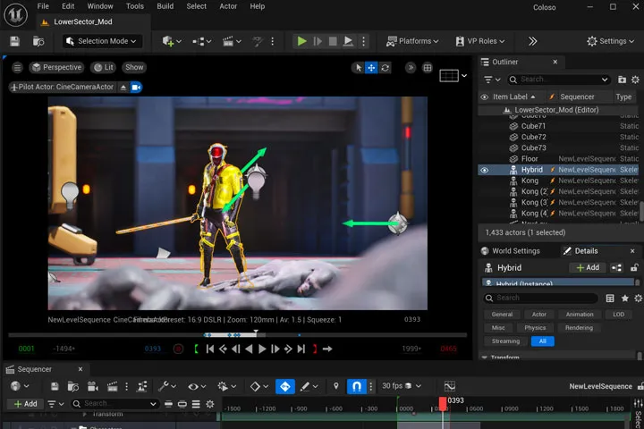Play the sequence in reverse
The image size is (644, 429).
click(249, 349)
